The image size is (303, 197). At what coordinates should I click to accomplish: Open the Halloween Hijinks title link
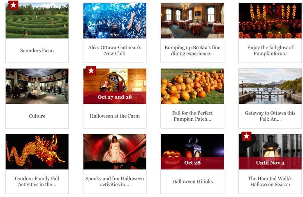(192, 181)
